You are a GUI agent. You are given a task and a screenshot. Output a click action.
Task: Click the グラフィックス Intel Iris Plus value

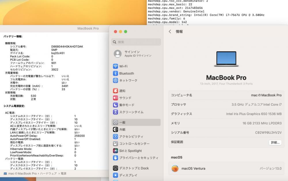(254, 114)
